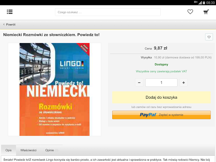Switch to the Właściwości tab
Viewport: 216px width, 162px height.
(28, 150)
